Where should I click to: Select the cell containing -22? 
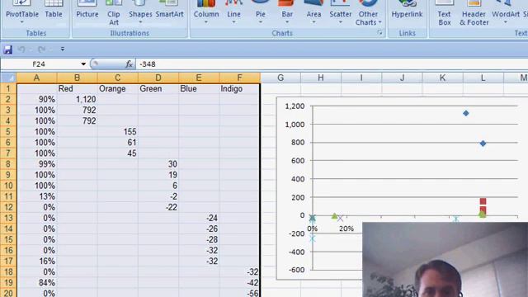[158, 207]
